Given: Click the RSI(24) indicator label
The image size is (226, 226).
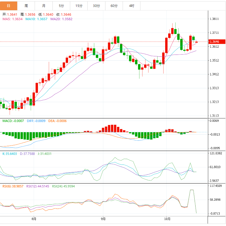Looking at the screenshot, I should point(63,186).
